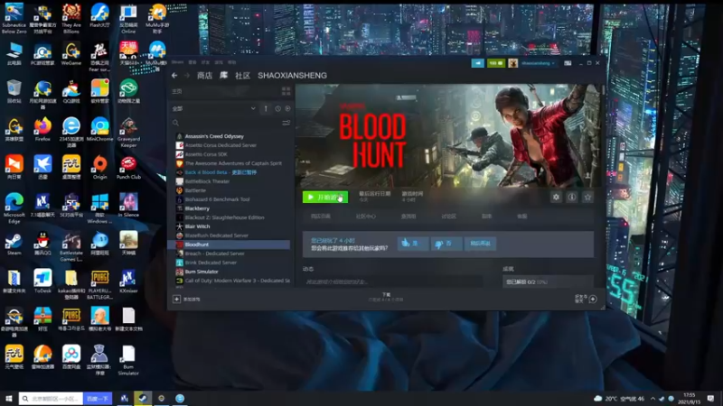Open the shaoxiansheng account dropdown
The height and width of the screenshot is (406, 723).
click(538, 63)
